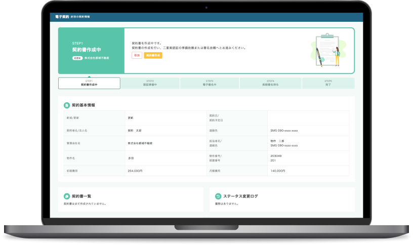The image size is (413, 245).
Task: Click the 契約基本情報 section document icon
Action: [x=67, y=105]
